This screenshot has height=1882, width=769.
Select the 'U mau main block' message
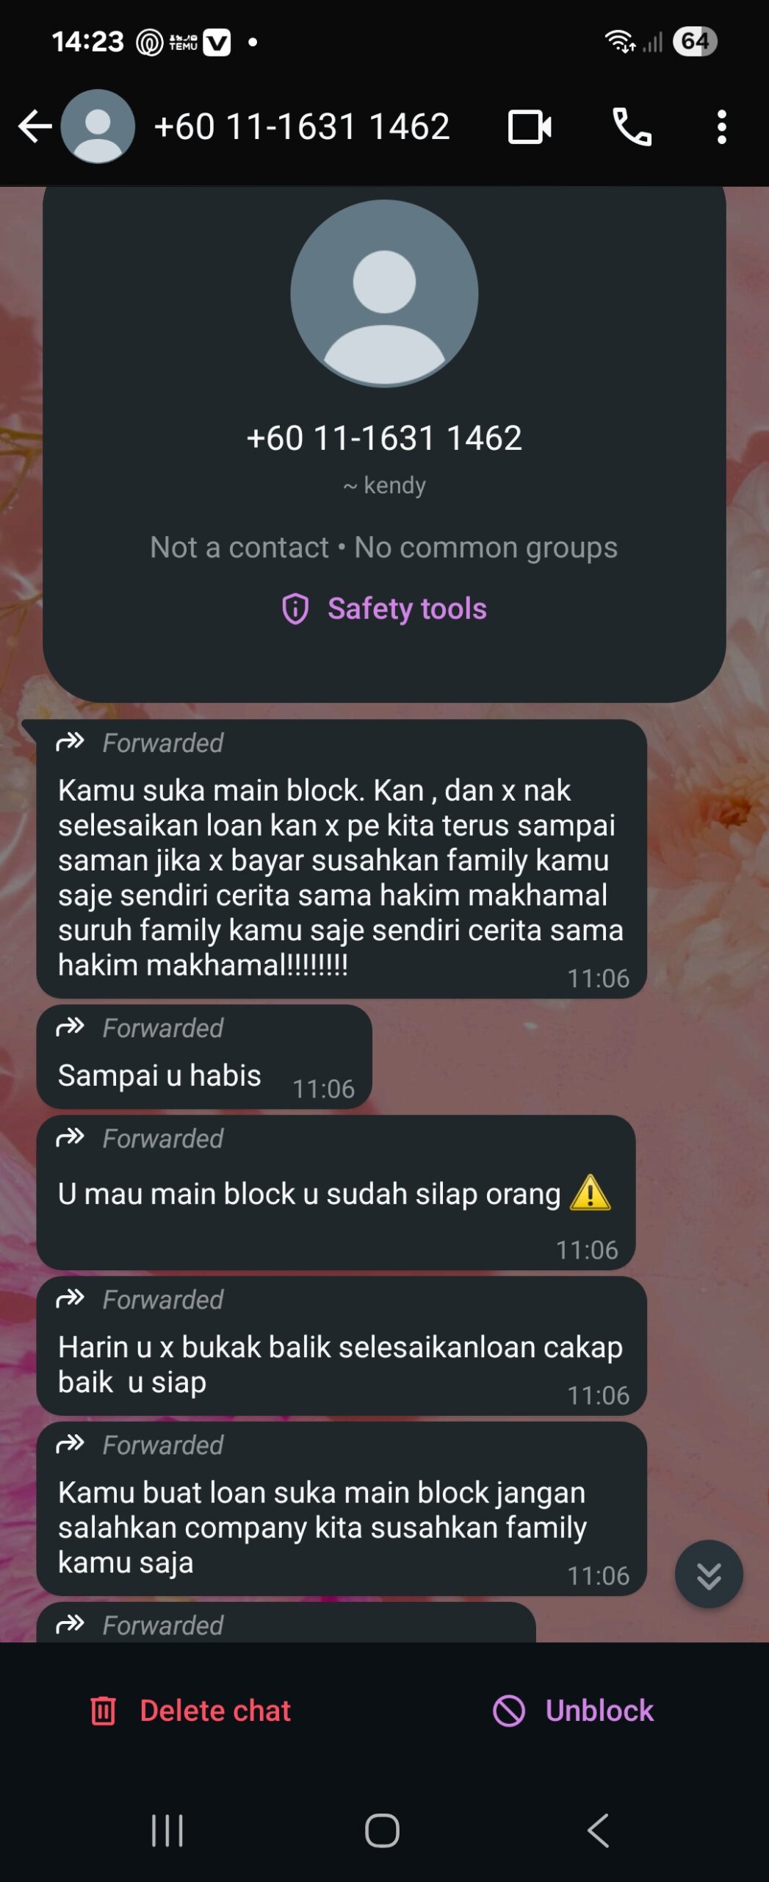(336, 1192)
